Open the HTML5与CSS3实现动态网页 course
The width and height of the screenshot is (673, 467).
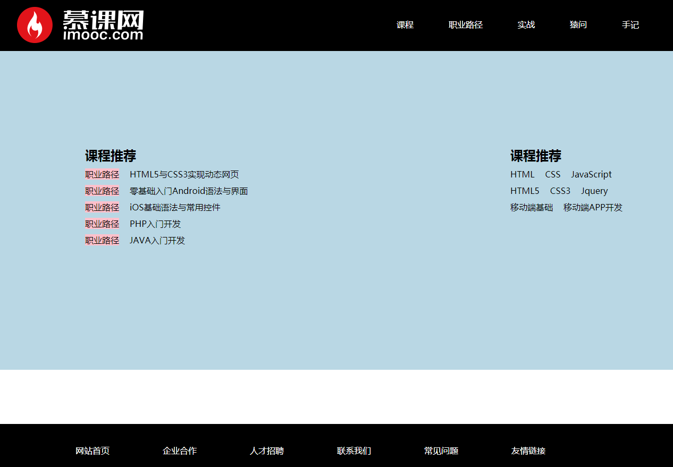point(184,174)
